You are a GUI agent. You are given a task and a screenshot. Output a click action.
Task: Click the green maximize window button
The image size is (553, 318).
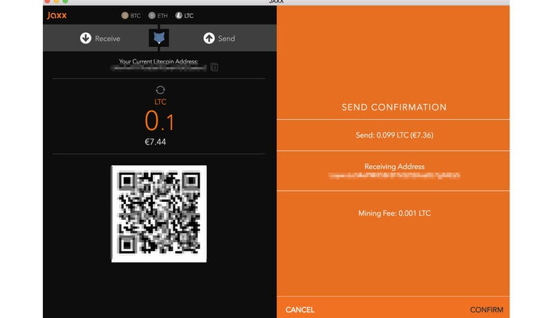coord(65,1)
